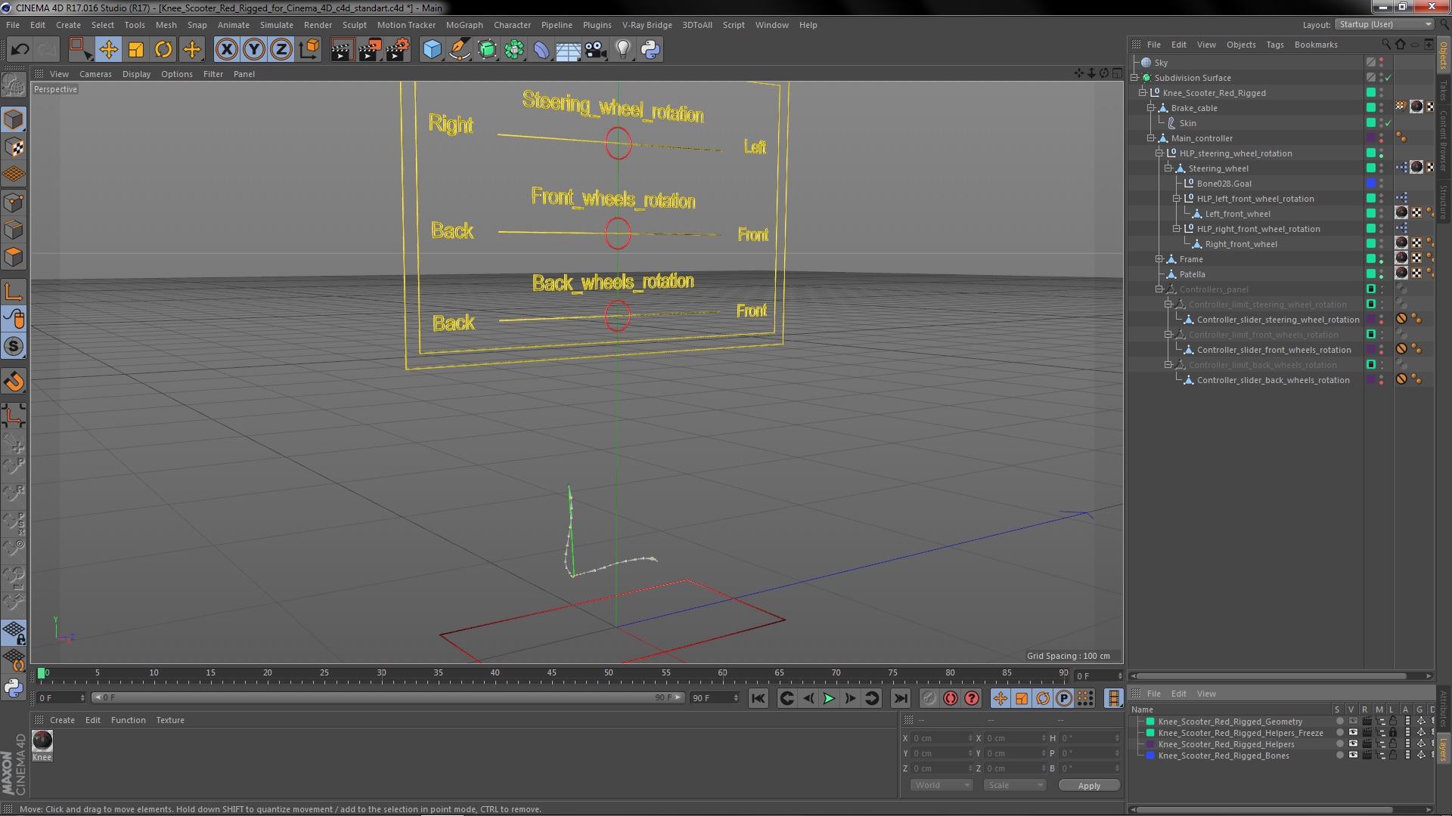Collapse Knee_Scooter_Red_Rigged tree node

[1143, 93]
